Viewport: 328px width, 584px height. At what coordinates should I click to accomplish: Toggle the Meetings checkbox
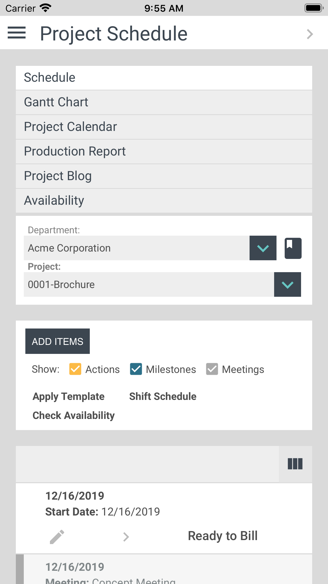click(212, 369)
